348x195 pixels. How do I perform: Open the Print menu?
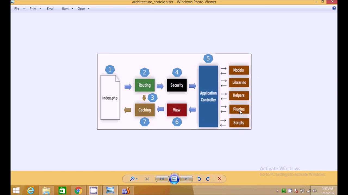(x=33, y=9)
